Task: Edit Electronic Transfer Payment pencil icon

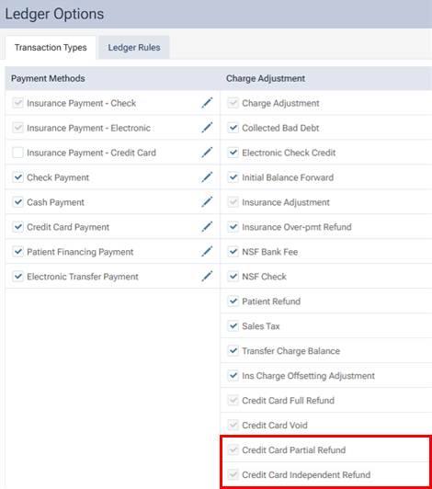Action: (x=207, y=276)
